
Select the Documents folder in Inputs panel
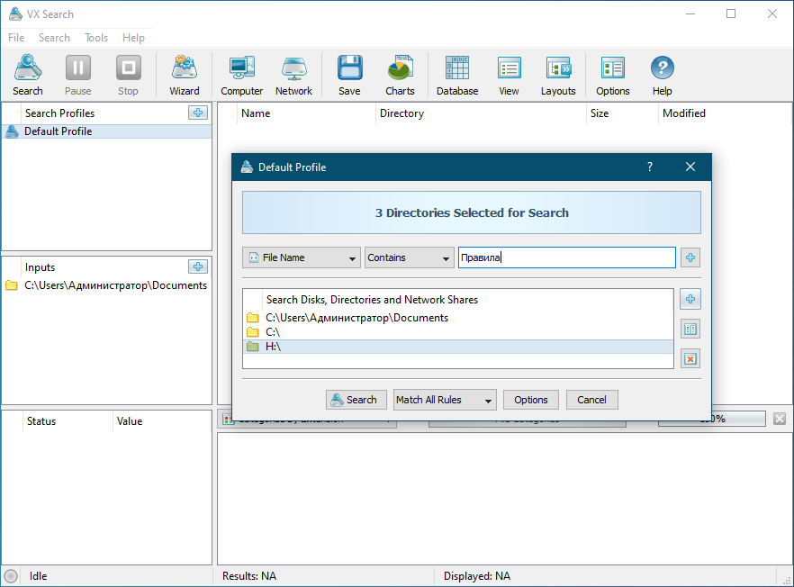[106, 285]
